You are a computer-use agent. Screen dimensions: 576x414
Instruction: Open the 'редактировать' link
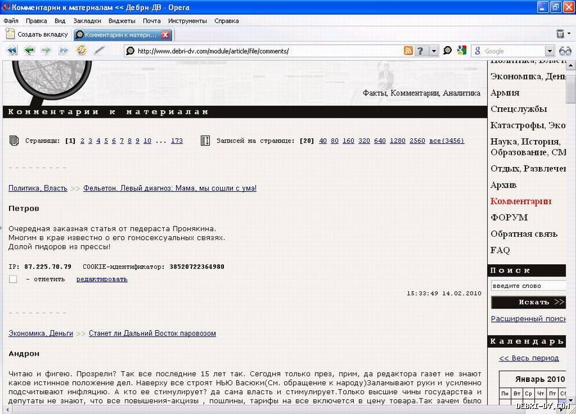click(102, 279)
